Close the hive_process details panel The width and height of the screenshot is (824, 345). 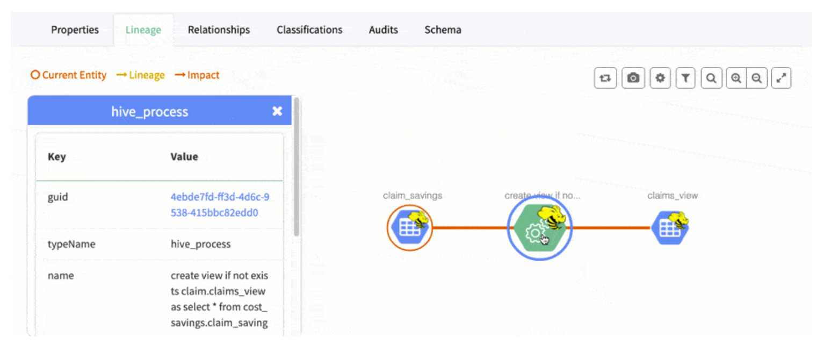pyautogui.click(x=277, y=111)
